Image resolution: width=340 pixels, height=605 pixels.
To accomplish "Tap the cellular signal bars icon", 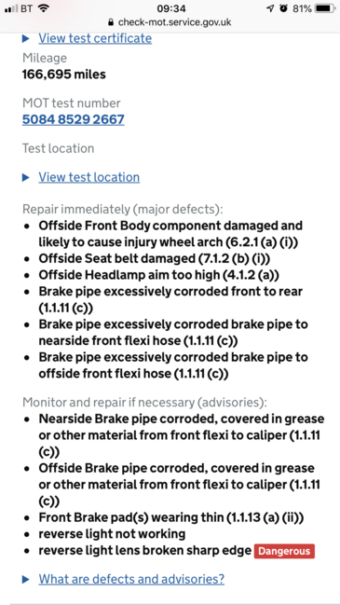I will (x=11, y=8).
